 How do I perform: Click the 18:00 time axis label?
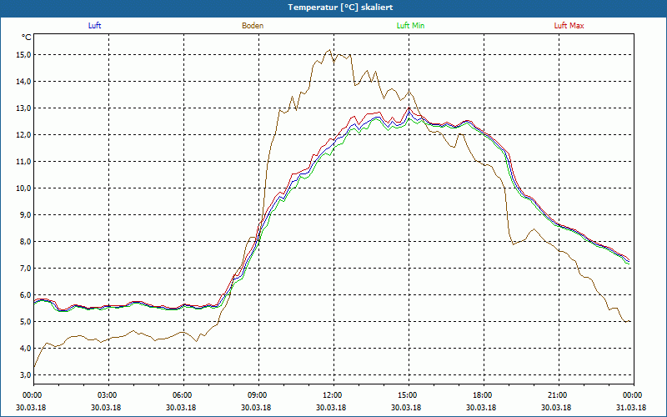tap(484, 395)
